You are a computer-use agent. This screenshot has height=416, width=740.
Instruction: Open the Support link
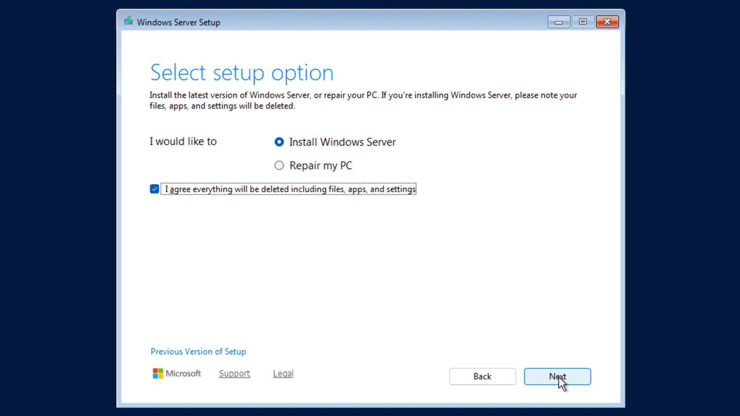234,373
